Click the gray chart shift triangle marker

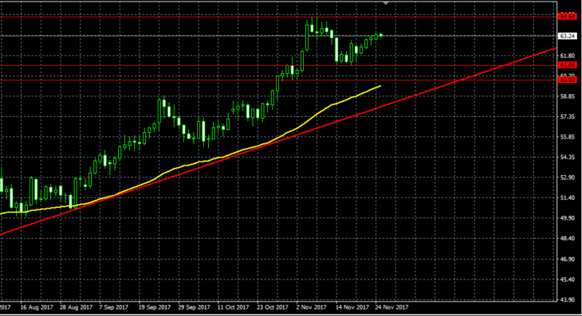[386, 3]
